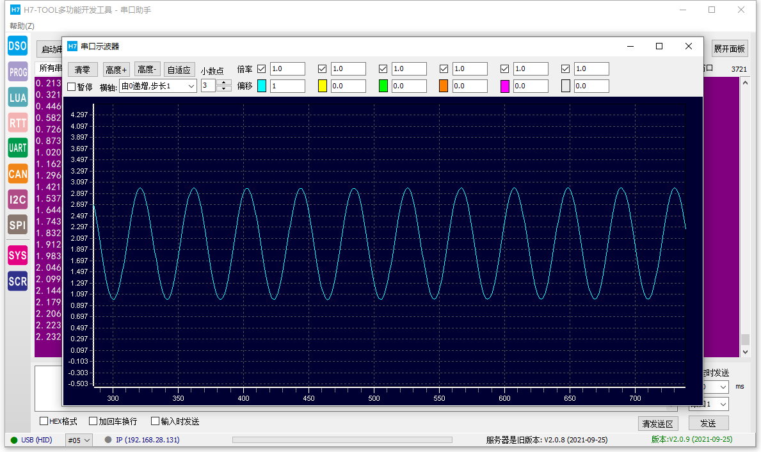Enable the 输入时发送 checkbox
761x452 pixels.
tap(156, 421)
